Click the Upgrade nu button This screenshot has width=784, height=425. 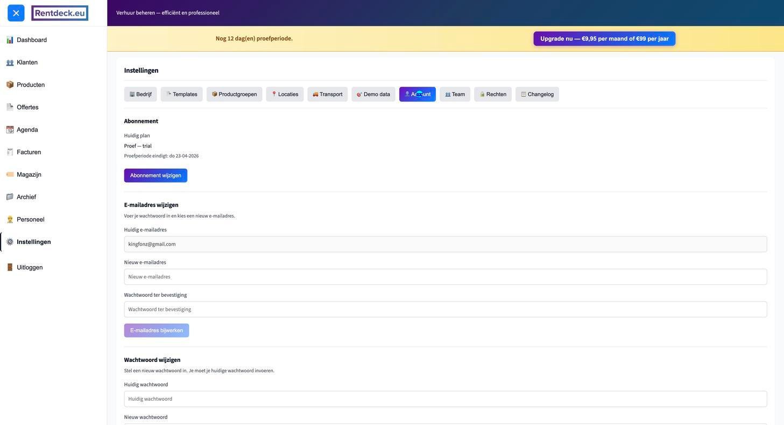pyautogui.click(x=604, y=39)
